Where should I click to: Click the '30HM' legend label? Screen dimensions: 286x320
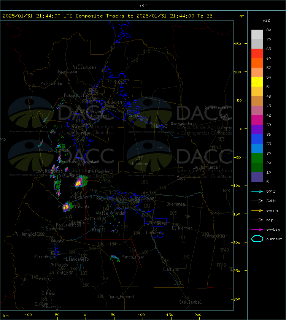pos(271,201)
